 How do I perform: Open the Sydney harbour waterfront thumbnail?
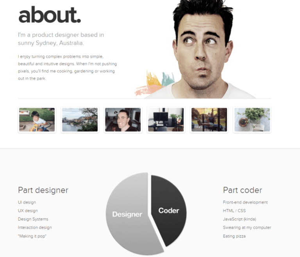click(x=80, y=120)
